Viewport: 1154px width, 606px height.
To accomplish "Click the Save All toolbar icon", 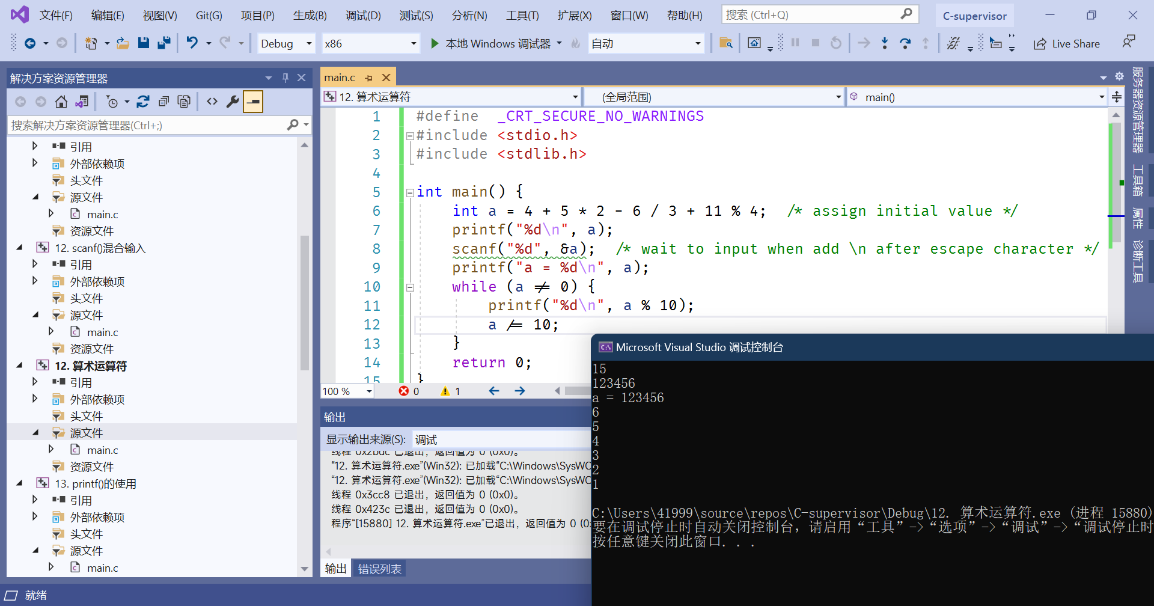I will coord(163,43).
